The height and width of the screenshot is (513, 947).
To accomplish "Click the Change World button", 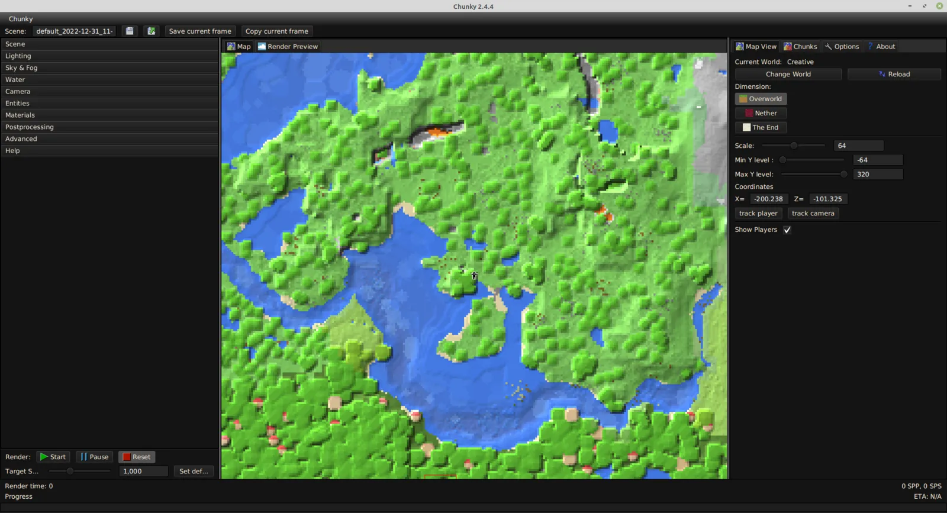I will [788, 74].
